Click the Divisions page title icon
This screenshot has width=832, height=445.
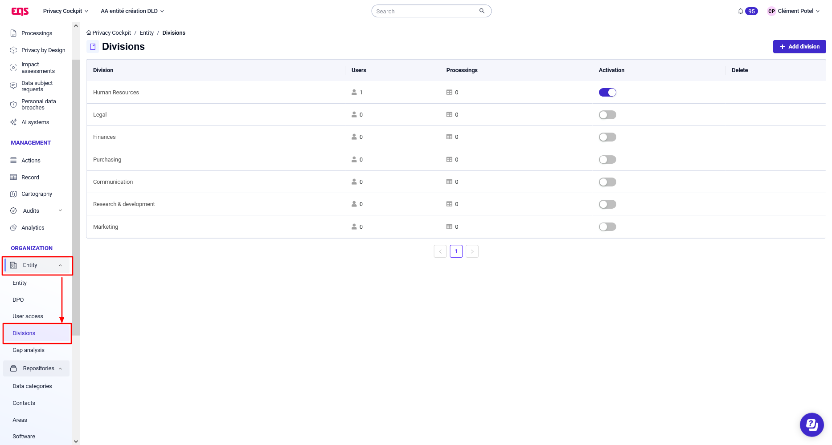[93, 47]
